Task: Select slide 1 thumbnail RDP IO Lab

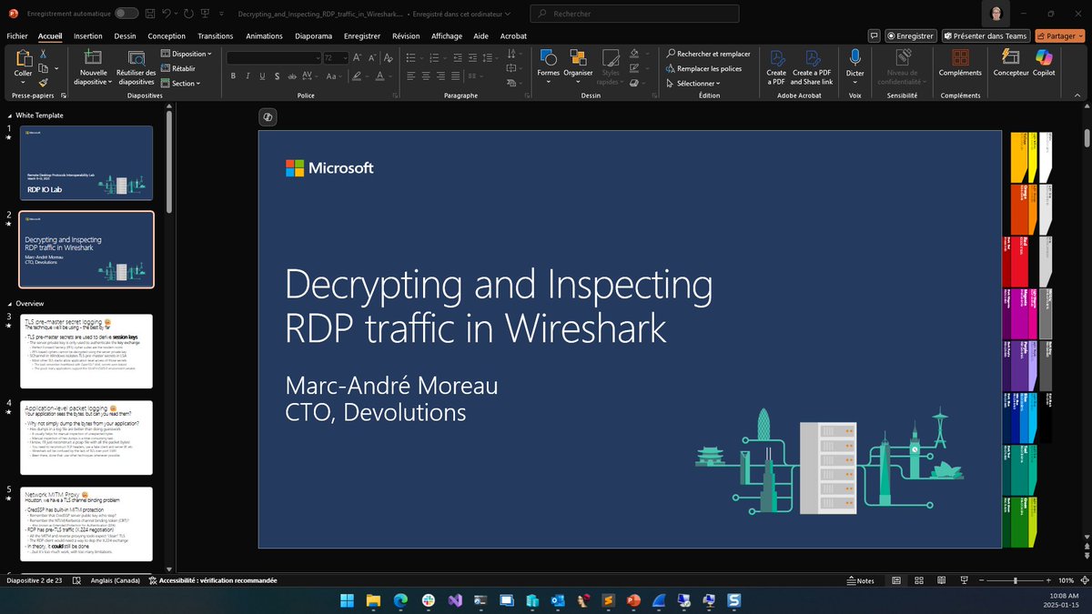Action: click(86, 163)
